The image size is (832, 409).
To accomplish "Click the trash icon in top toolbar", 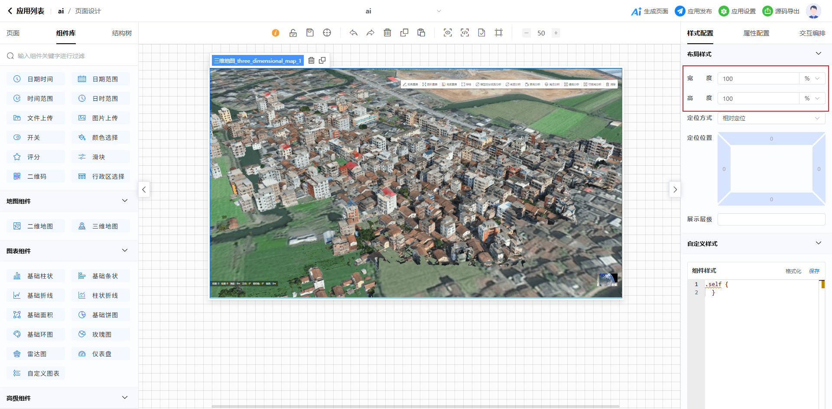I will (387, 33).
